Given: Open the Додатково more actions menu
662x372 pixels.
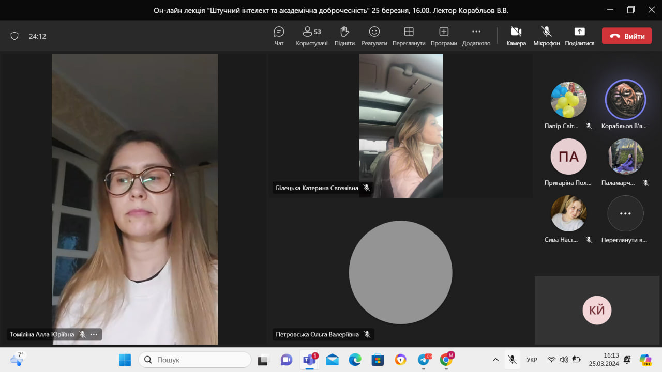Looking at the screenshot, I should (x=476, y=36).
